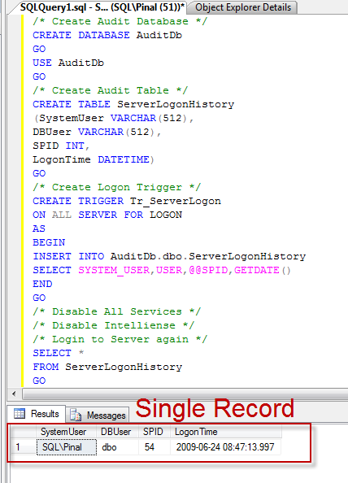Click the USE AuditDb line
Viewport: 348px width, 483px height.
click(x=68, y=63)
